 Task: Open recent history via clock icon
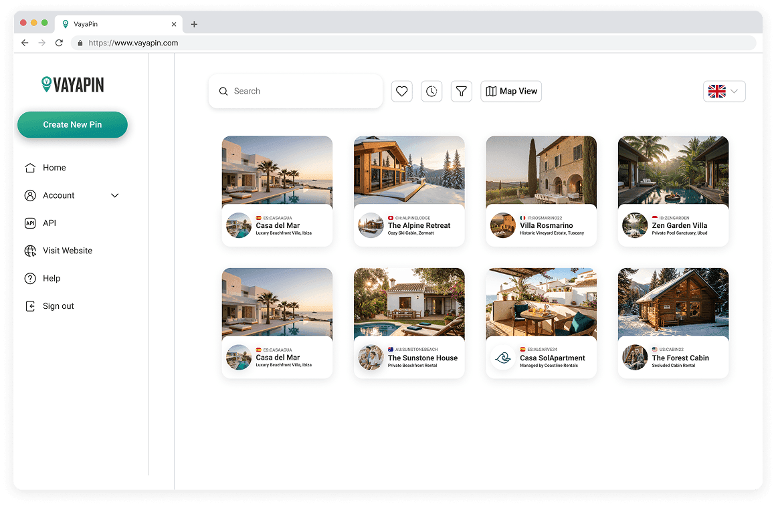coord(431,91)
